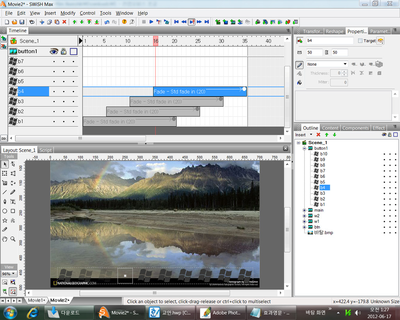
Task: Go to the last frame
Action: [x=207, y=22]
